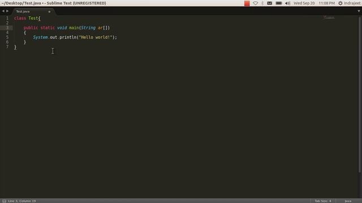This screenshot has height=203, width=362.
Task: Click the 'String' parameter type
Action: coord(88,28)
